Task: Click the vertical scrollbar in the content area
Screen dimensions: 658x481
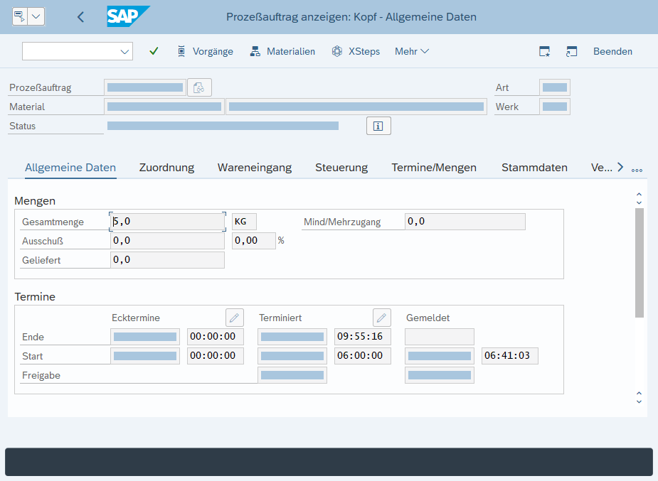Action: 639,263
